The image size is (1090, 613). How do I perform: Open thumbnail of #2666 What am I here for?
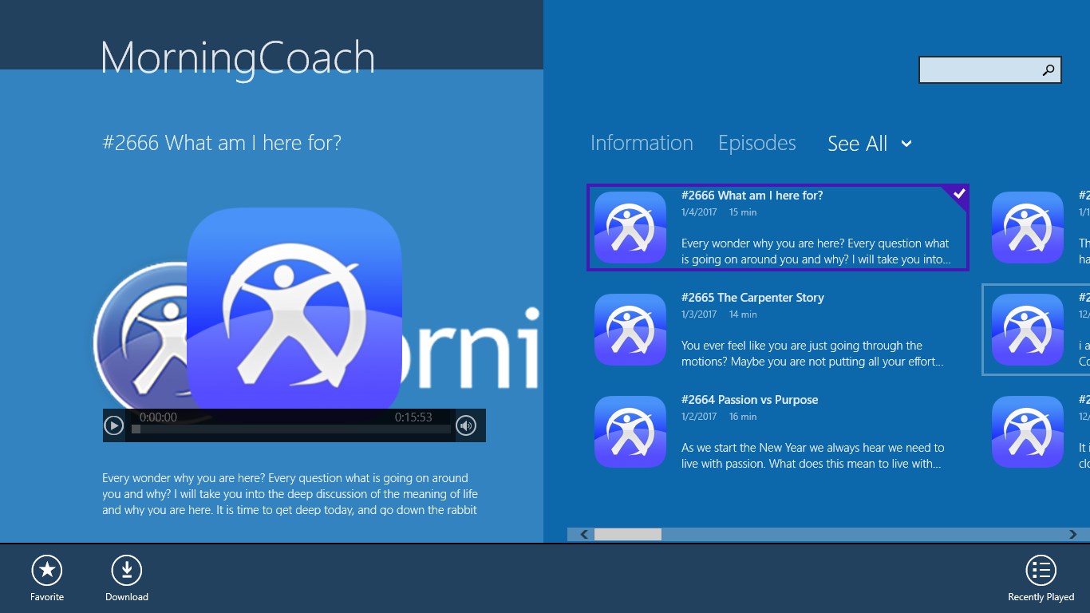630,227
